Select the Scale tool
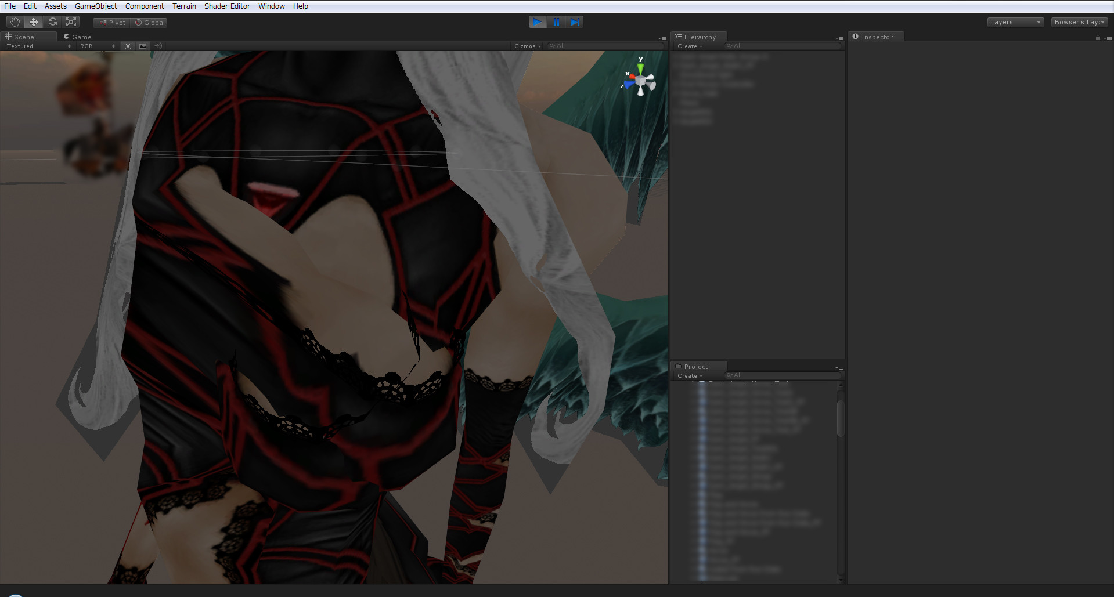1114x597 pixels. pyautogui.click(x=71, y=21)
